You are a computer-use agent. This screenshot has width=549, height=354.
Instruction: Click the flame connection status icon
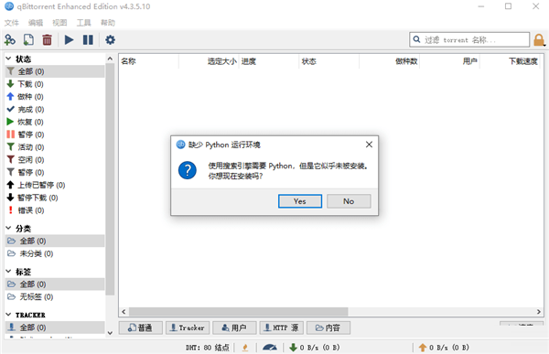click(x=245, y=348)
